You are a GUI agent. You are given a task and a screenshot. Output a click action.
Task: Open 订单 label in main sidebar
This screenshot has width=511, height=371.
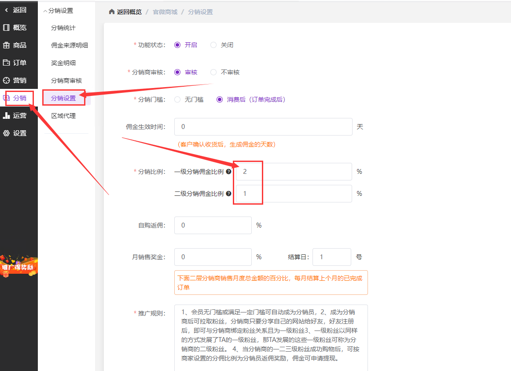click(x=19, y=62)
